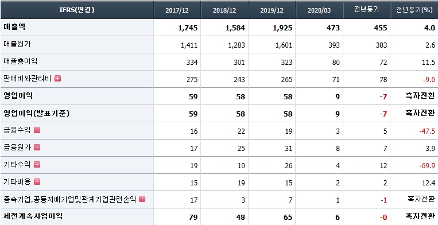
Task: Select the 기타수익 label text
Action: point(17,164)
